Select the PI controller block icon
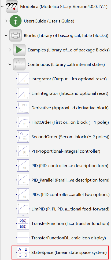This screenshot has height=260, width=111. pos(23,151)
